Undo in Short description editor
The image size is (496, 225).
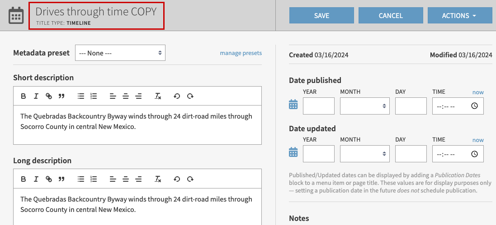(x=177, y=96)
